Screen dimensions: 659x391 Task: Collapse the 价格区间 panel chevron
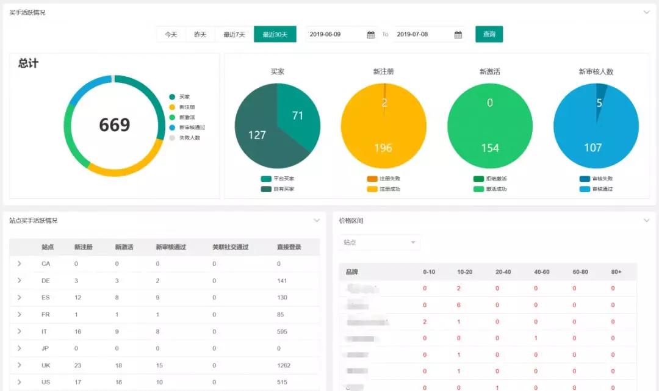[x=646, y=220]
